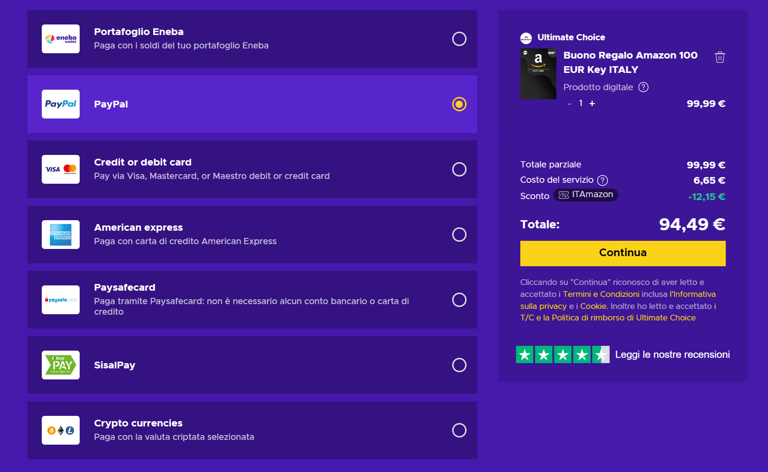Viewport: 768px width, 472px height.
Task: Decrease quantity with minus button
Action: pyautogui.click(x=569, y=104)
